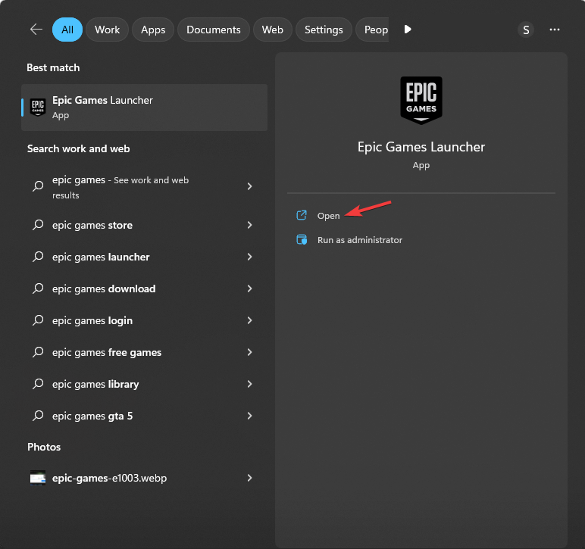Switch to the Work filter tab
Viewport: 585px width, 549px height.
click(x=107, y=30)
